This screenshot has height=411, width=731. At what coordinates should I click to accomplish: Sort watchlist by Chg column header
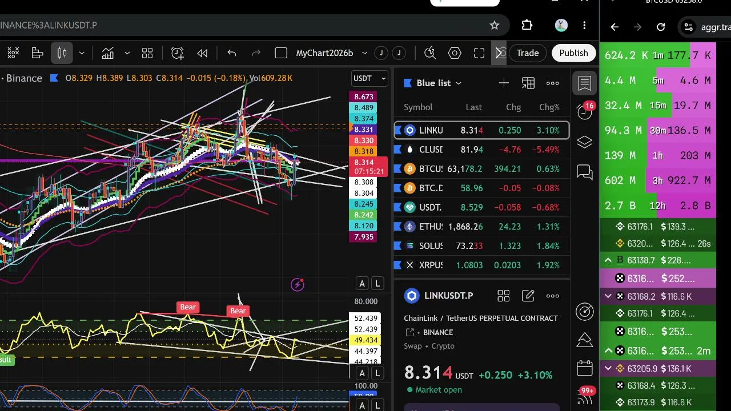513,107
